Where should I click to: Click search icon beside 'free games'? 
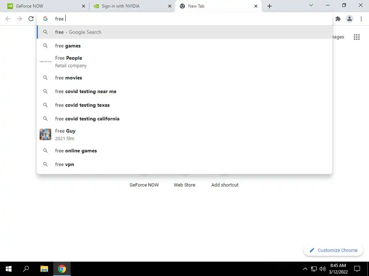point(45,46)
